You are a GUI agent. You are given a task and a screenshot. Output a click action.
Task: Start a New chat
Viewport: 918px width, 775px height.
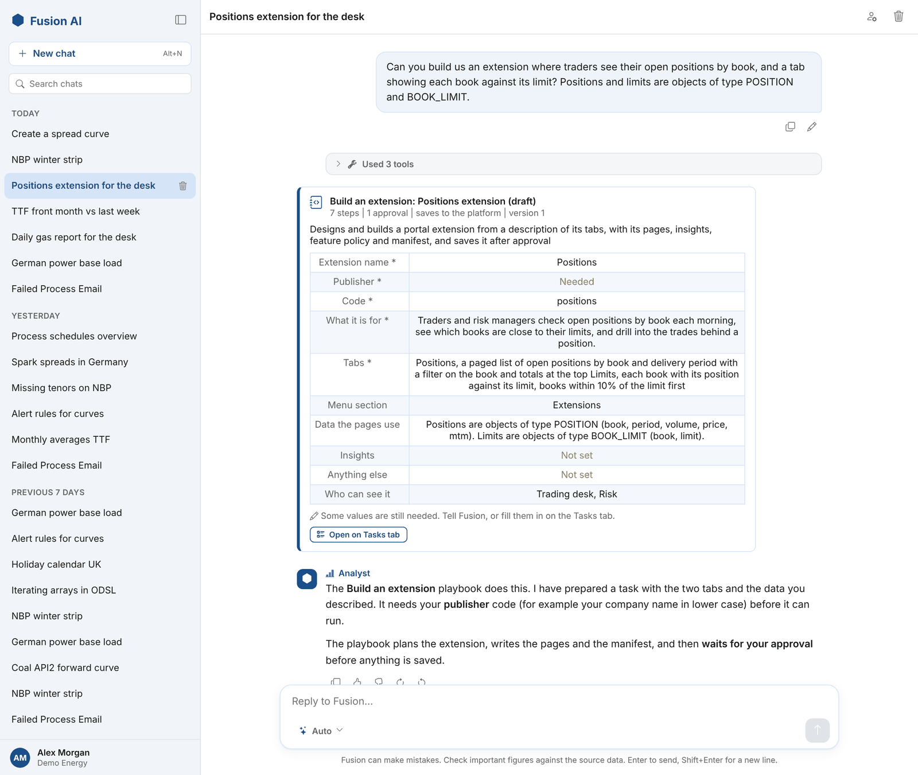pos(100,53)
